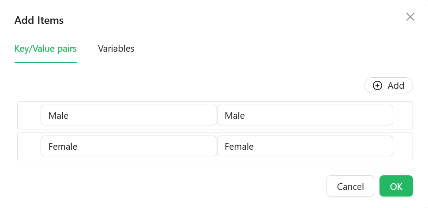Click the text Female in the value column

click(x=239, y=146)
